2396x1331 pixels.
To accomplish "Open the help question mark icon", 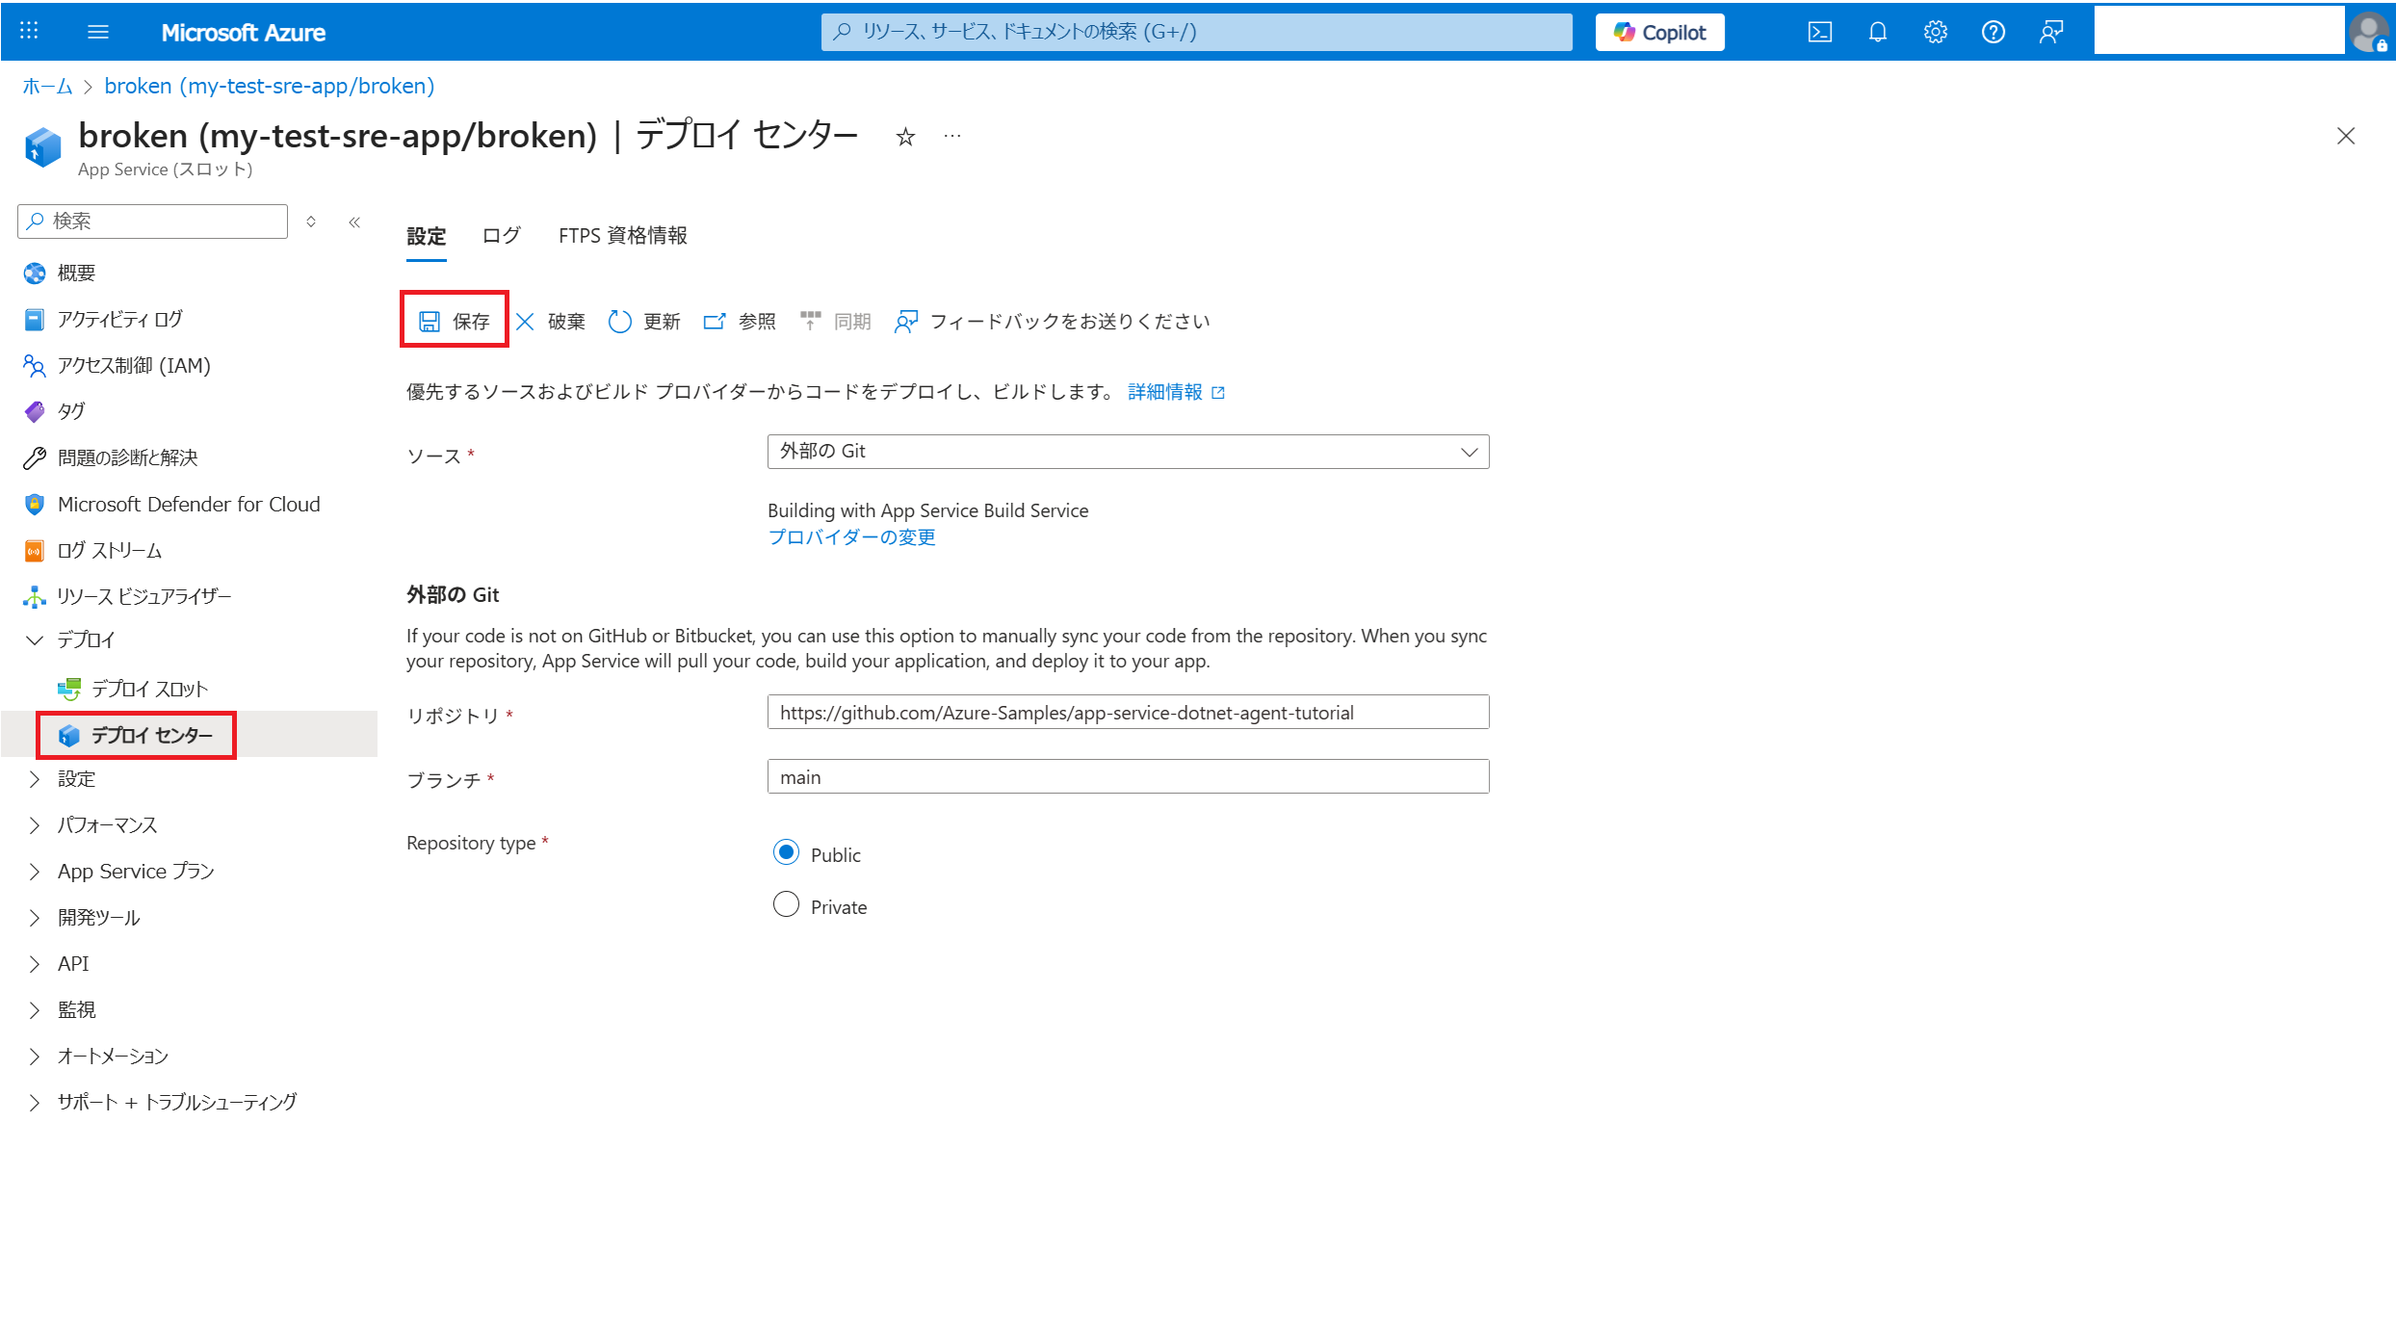I will tap(1993, 32).
